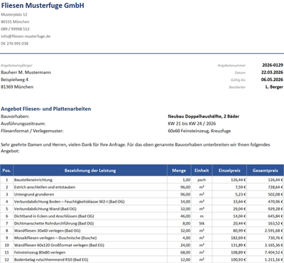Select the VAT ID DE 276 991 038
Viewport: 284px width, 263px height.
click(x=14, y=43)
